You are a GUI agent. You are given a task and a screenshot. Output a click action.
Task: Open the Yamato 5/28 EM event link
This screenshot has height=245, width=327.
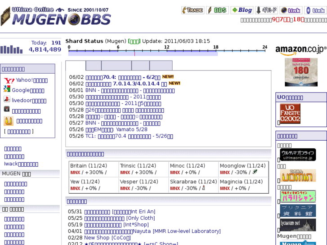point(116,129)
